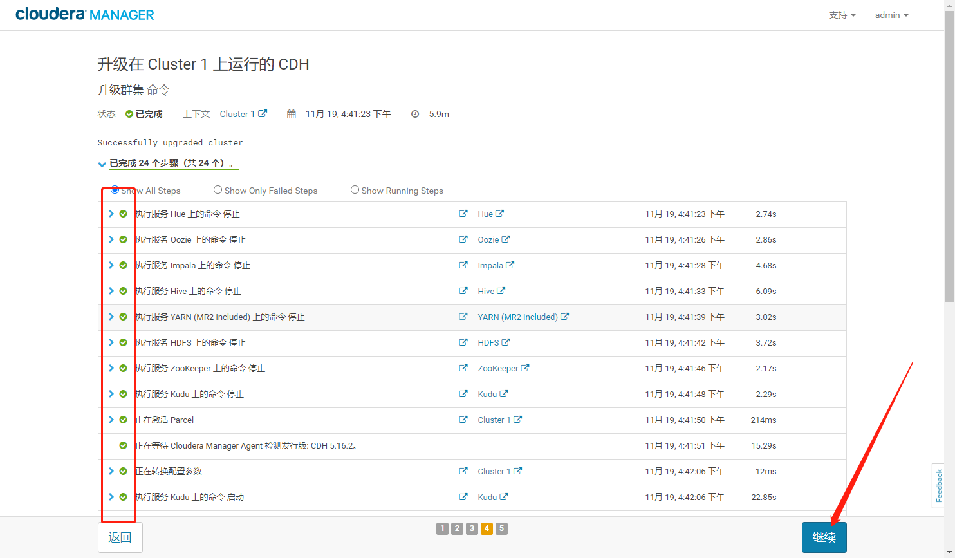Open the YARN (MR2 Included) service link

point(523,317)
